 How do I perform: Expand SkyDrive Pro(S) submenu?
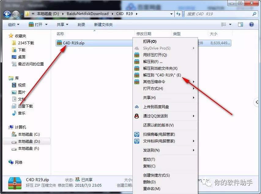(165, 48)
